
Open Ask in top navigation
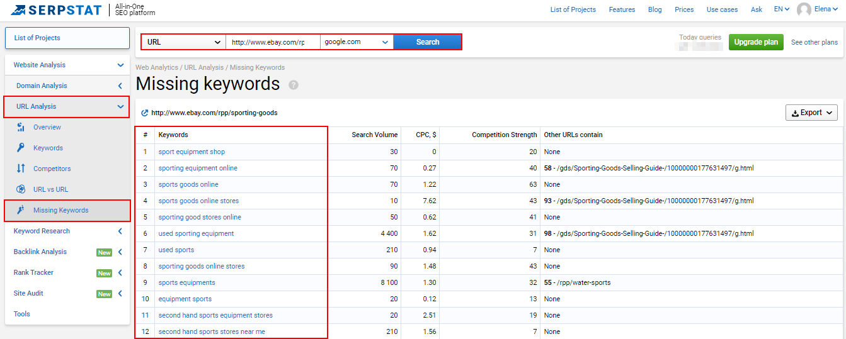pyautogui.click(x=757, y=9)
